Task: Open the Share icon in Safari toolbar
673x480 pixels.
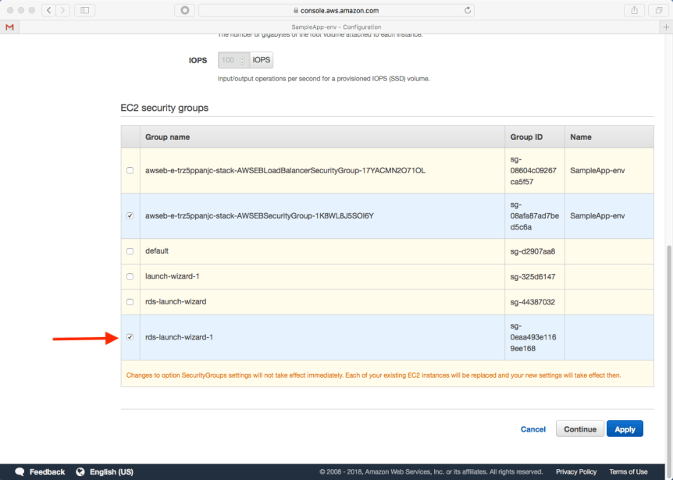Action: (x=634, y=10)
